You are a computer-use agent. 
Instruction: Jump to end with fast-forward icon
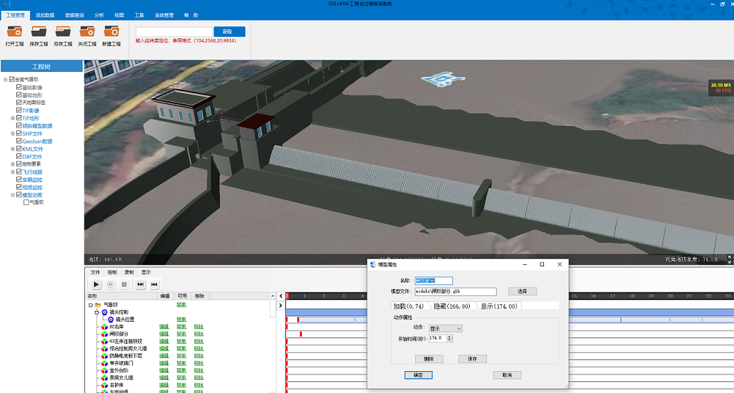141,284
